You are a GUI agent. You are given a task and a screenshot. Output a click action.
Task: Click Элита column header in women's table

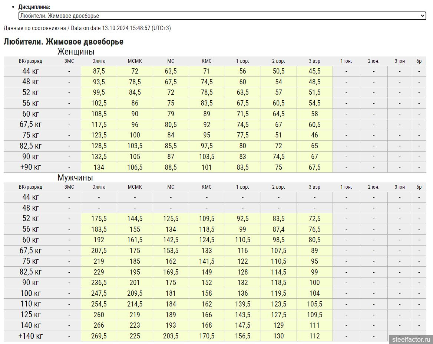click(x=99, y=61)
